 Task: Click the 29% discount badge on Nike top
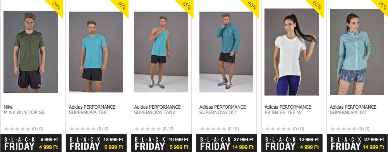coord(56,6)
